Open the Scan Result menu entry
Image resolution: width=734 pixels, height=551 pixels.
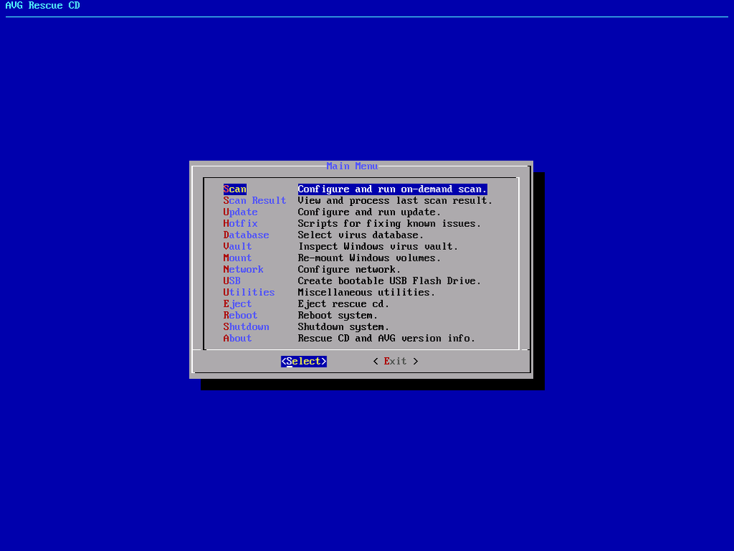point(255,200)
